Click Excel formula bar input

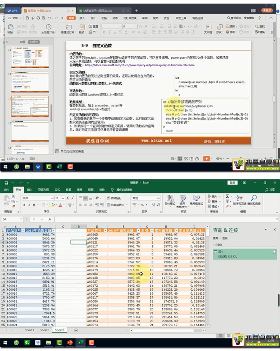tap(165, 219)
